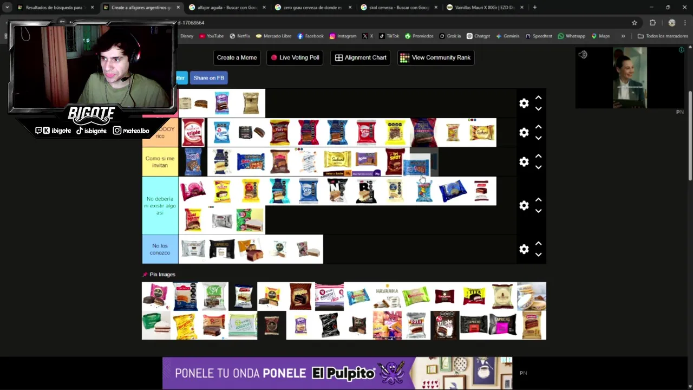Click the 'El Pulpito' banner ad

click(x=337, y=373)
